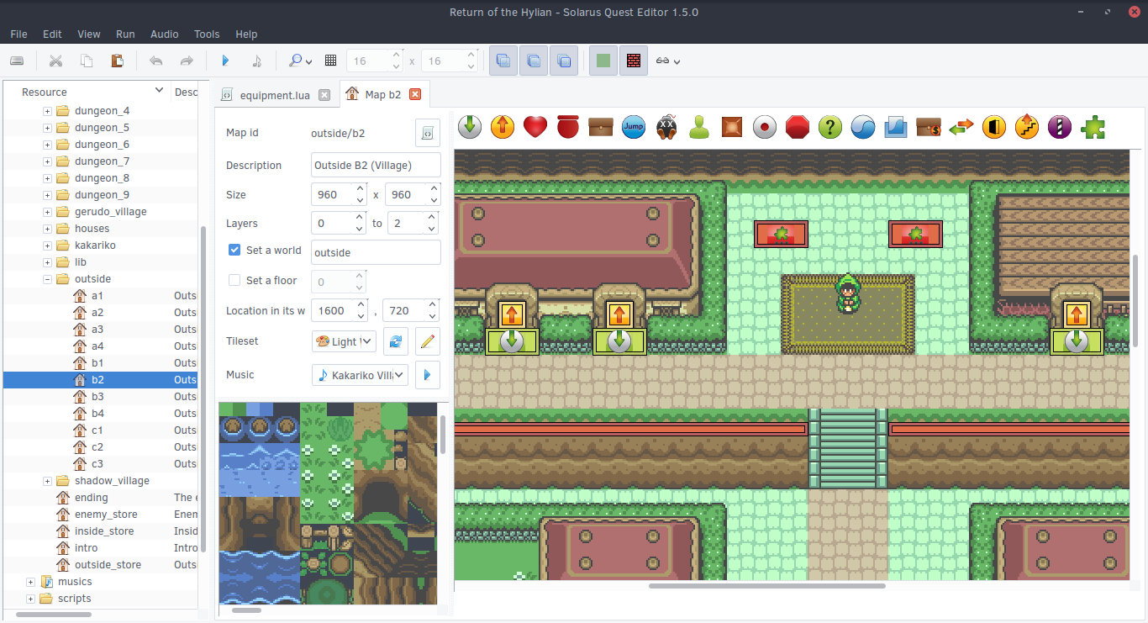Click the tileset view vertical scrollbar

[443, 434]
